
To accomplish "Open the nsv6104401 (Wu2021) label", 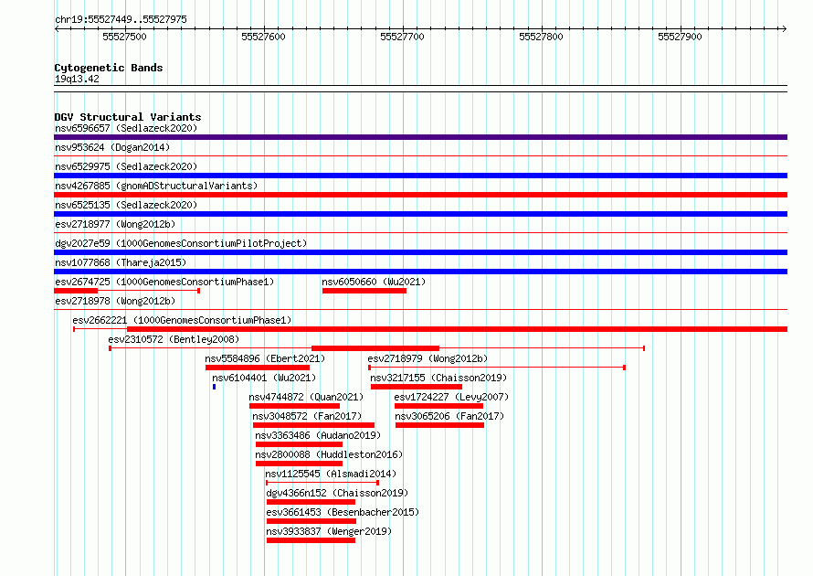I will click(x=264, y=378).
